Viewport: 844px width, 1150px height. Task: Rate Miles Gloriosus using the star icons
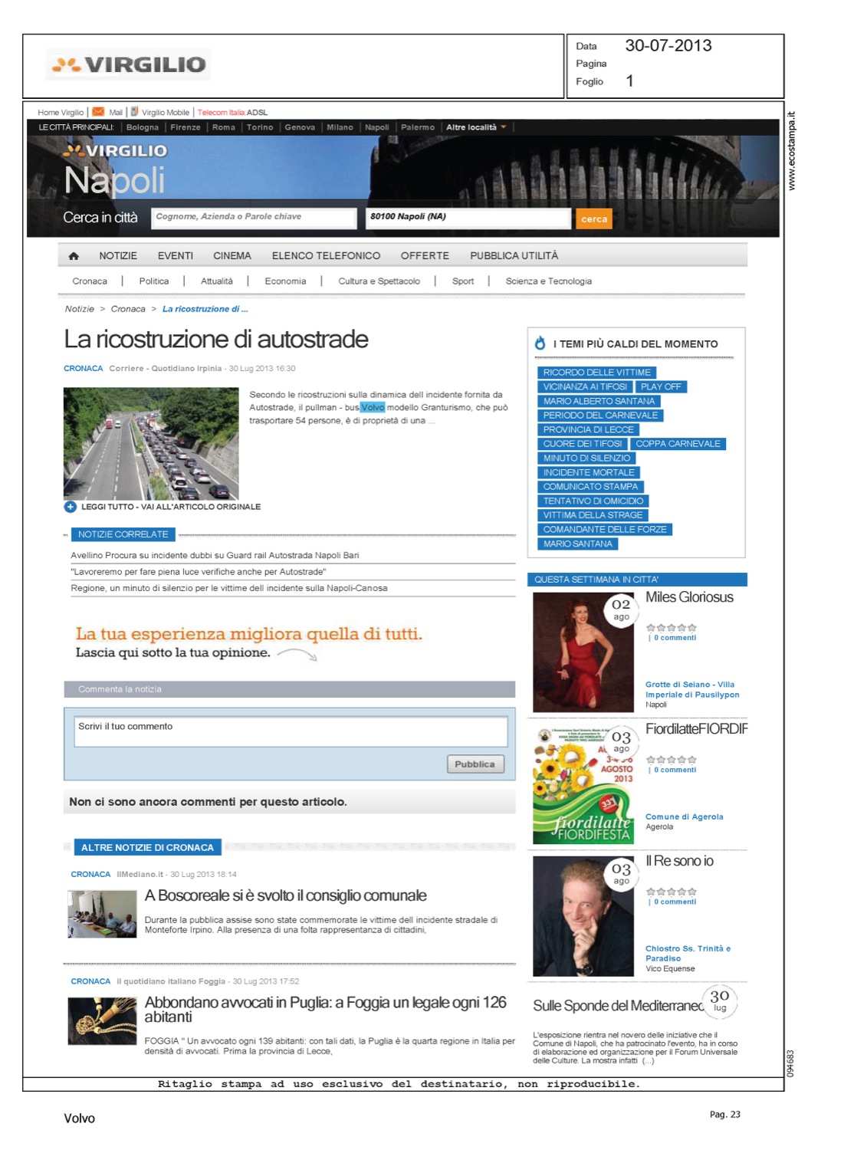tap(671, 628)
